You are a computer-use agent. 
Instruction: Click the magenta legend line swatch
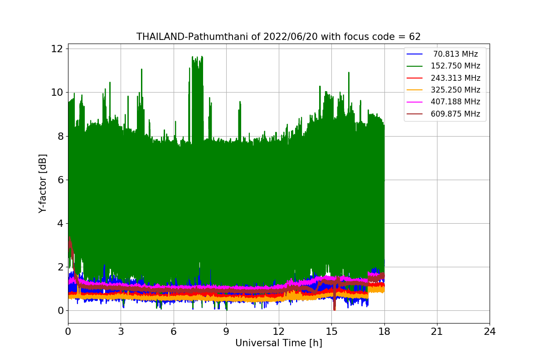coord(415,102)
